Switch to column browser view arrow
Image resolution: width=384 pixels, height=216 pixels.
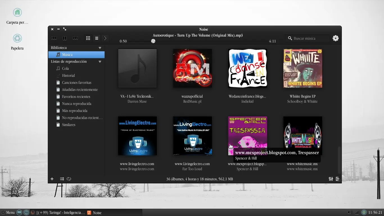[105, 38]
